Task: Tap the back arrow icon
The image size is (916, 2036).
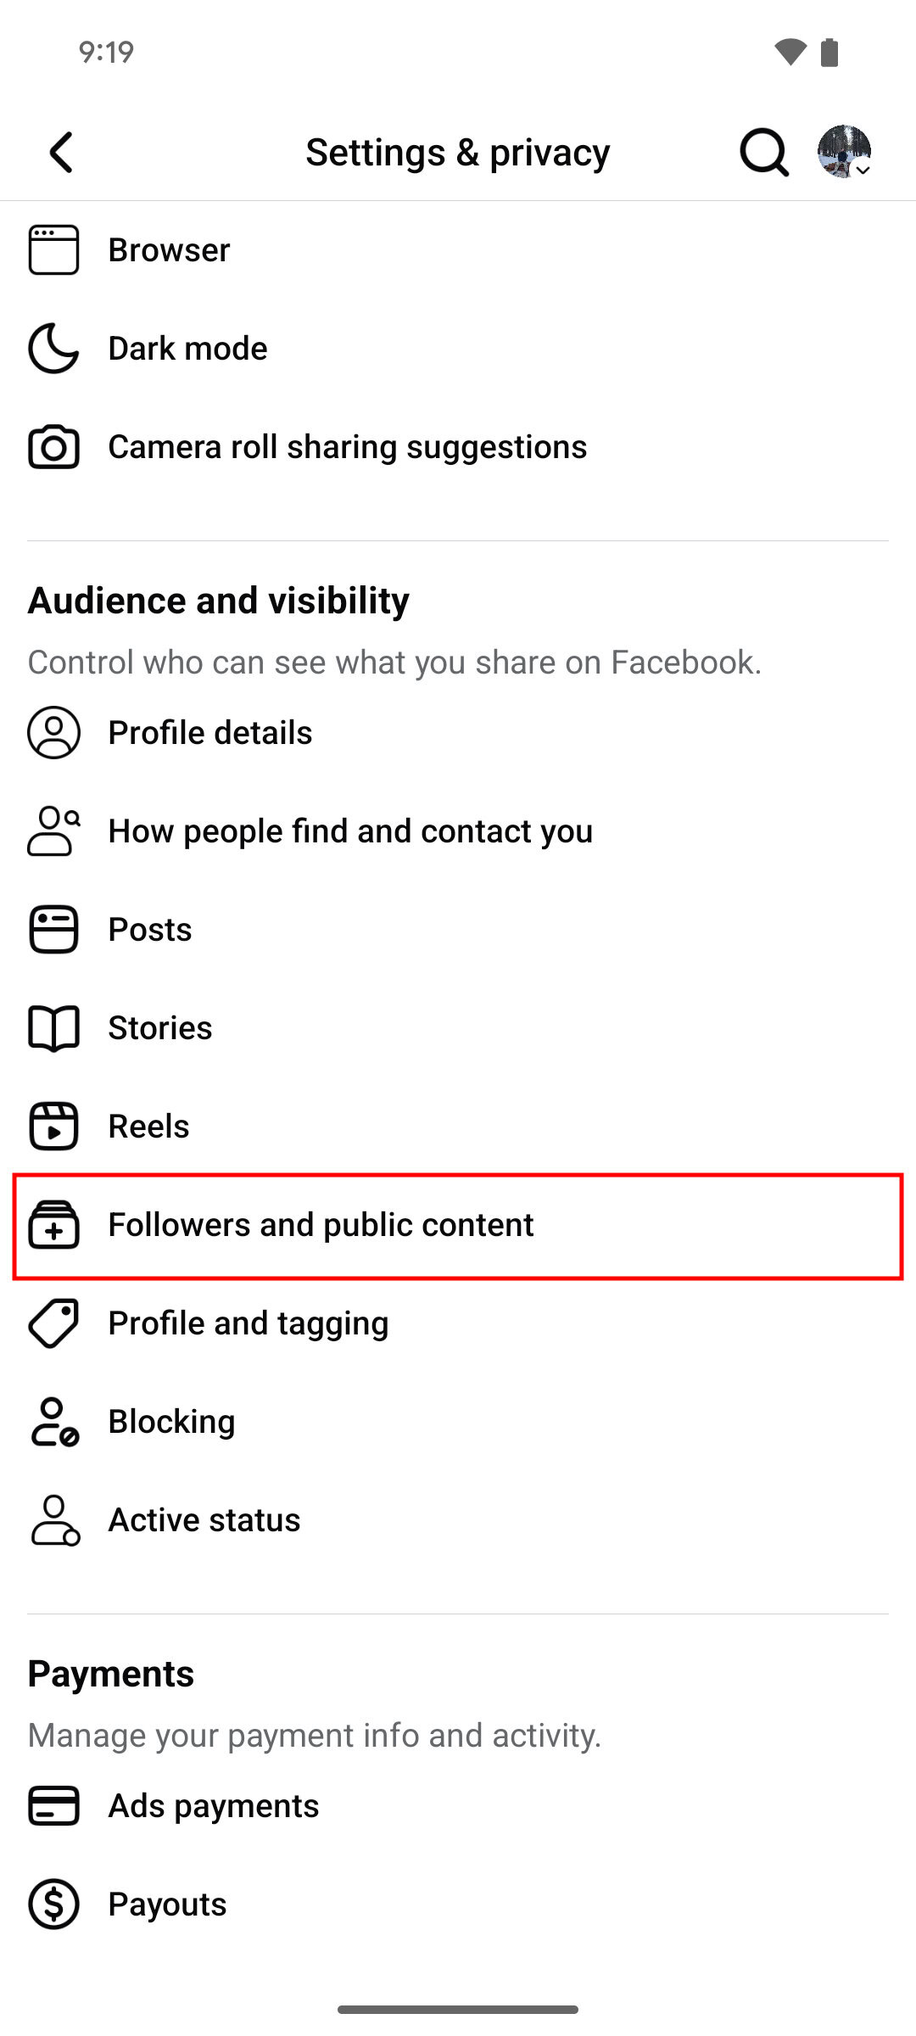Action: click(x=61, y=153)
